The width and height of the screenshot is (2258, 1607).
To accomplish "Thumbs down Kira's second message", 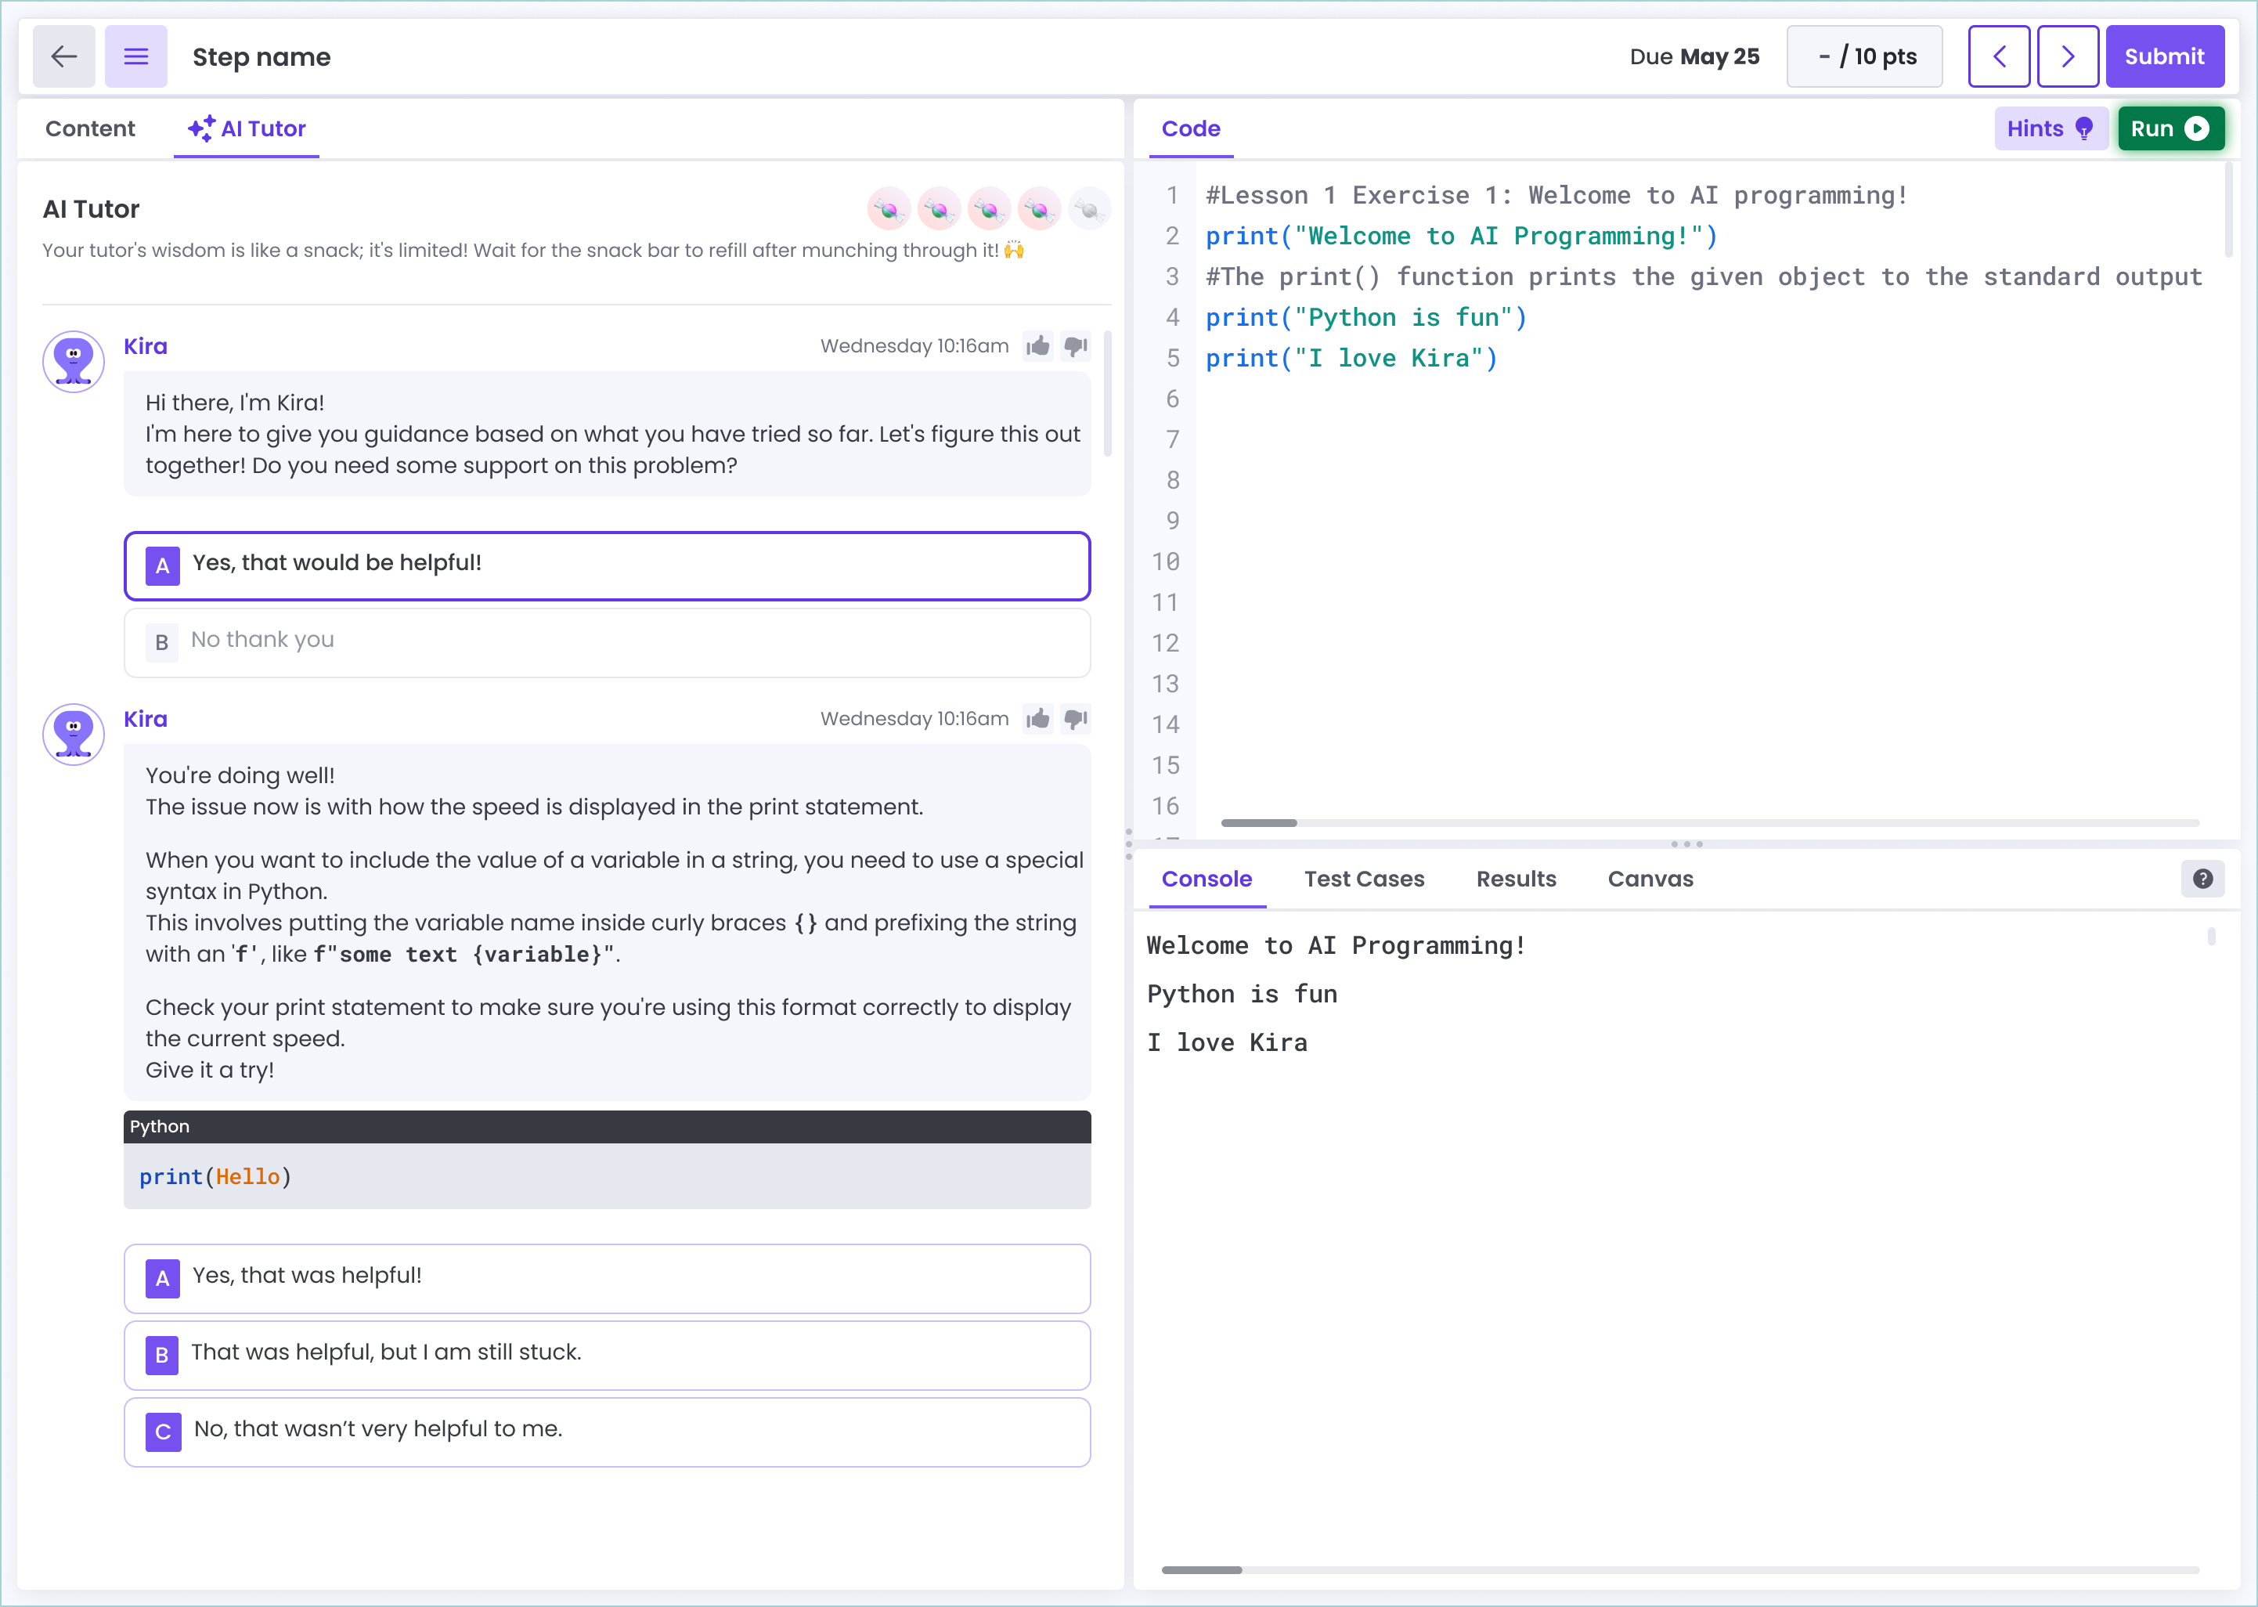I will coord(1075,718).
